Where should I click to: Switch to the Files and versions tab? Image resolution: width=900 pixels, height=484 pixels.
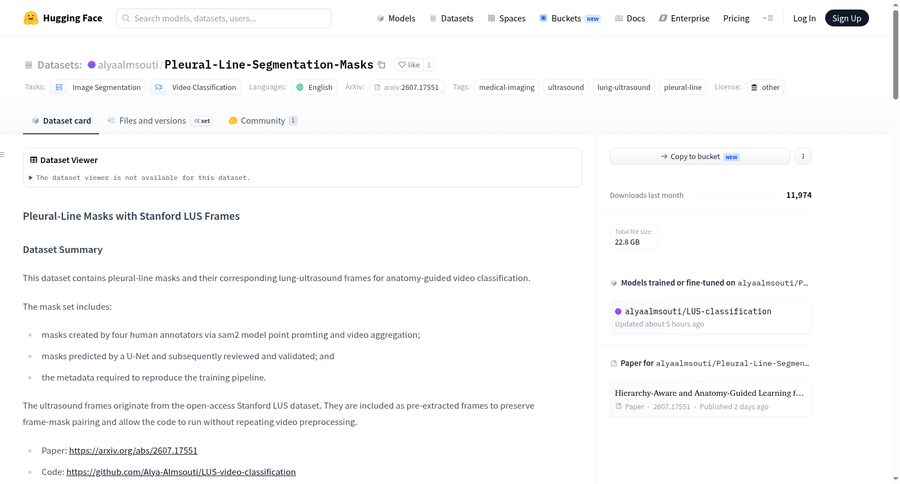point(159,121)
